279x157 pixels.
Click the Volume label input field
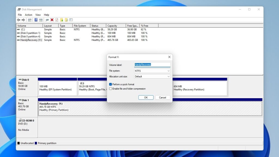[152, 65]
